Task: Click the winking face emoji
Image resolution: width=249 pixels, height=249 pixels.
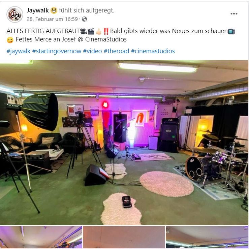Action: pos(10,40)
